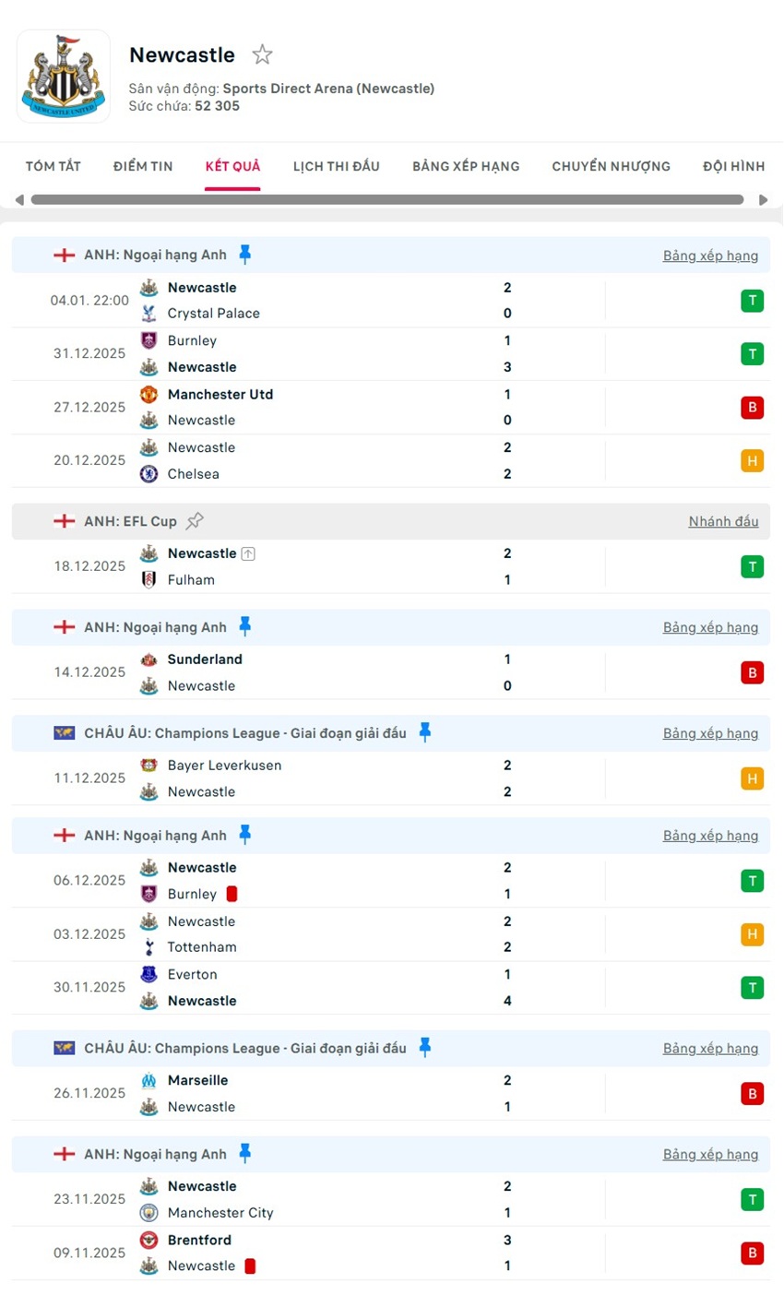Unpin the Champions League section

tap(424, 732)
